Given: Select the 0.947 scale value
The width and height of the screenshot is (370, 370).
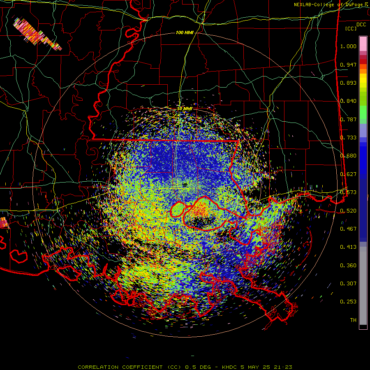Looking at the screenshot, I should pyautogui.click(x=348, y=65).
